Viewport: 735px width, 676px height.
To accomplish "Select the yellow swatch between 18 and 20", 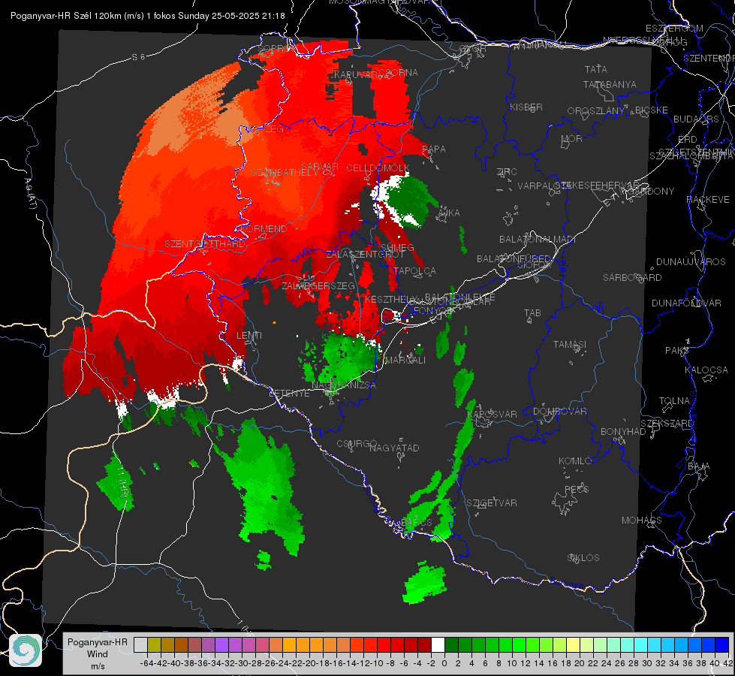I will pos(573,644).
